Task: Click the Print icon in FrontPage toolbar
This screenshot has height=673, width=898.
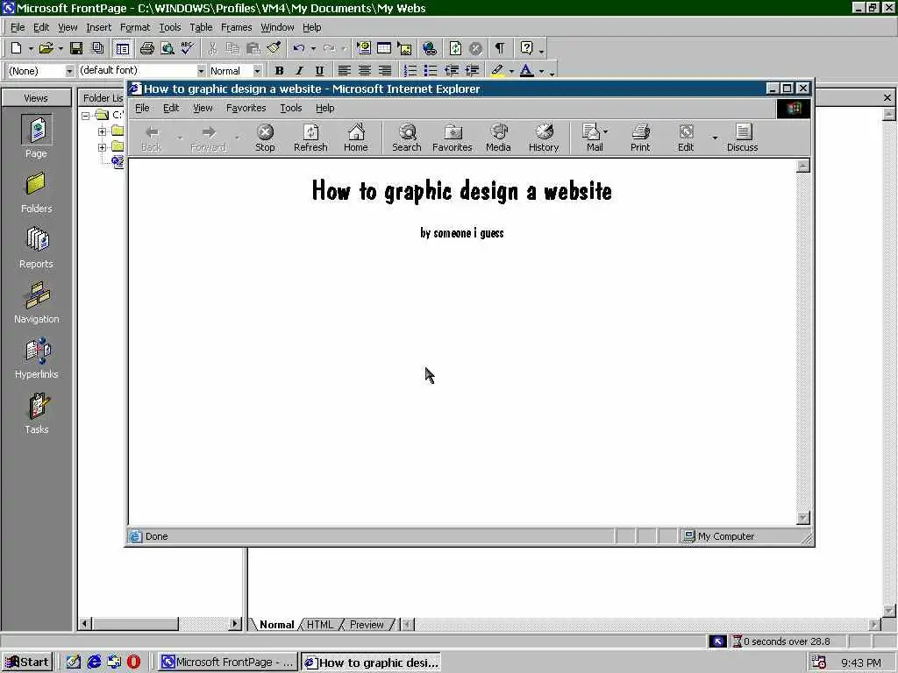Action: pos(147,49)
